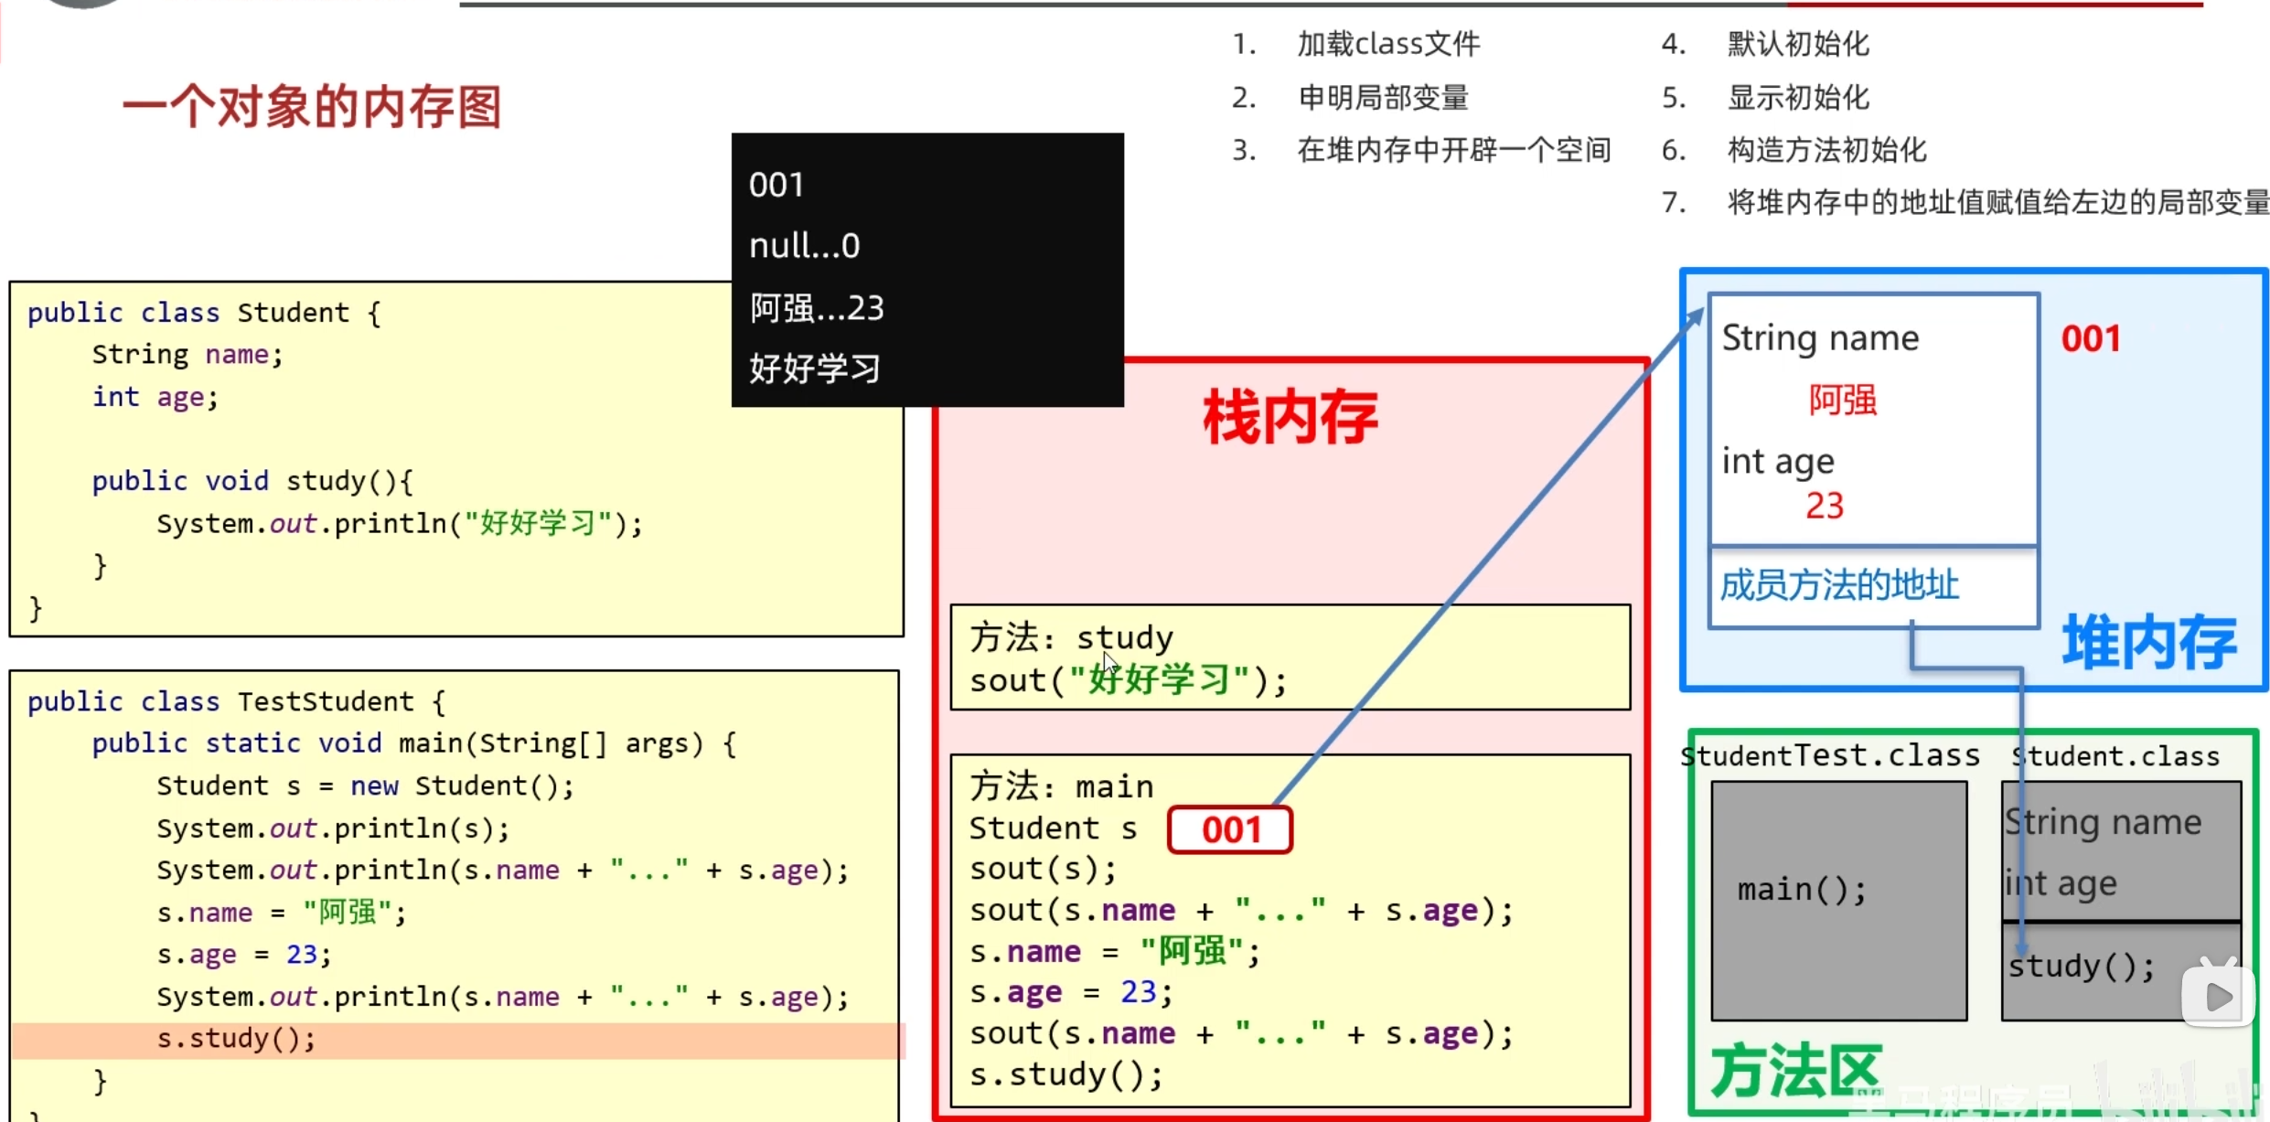The width and height of the screenshot is (2270, 1122).
Task: Click the highlighted s.study(); code line
Action: click(237, 1039)
